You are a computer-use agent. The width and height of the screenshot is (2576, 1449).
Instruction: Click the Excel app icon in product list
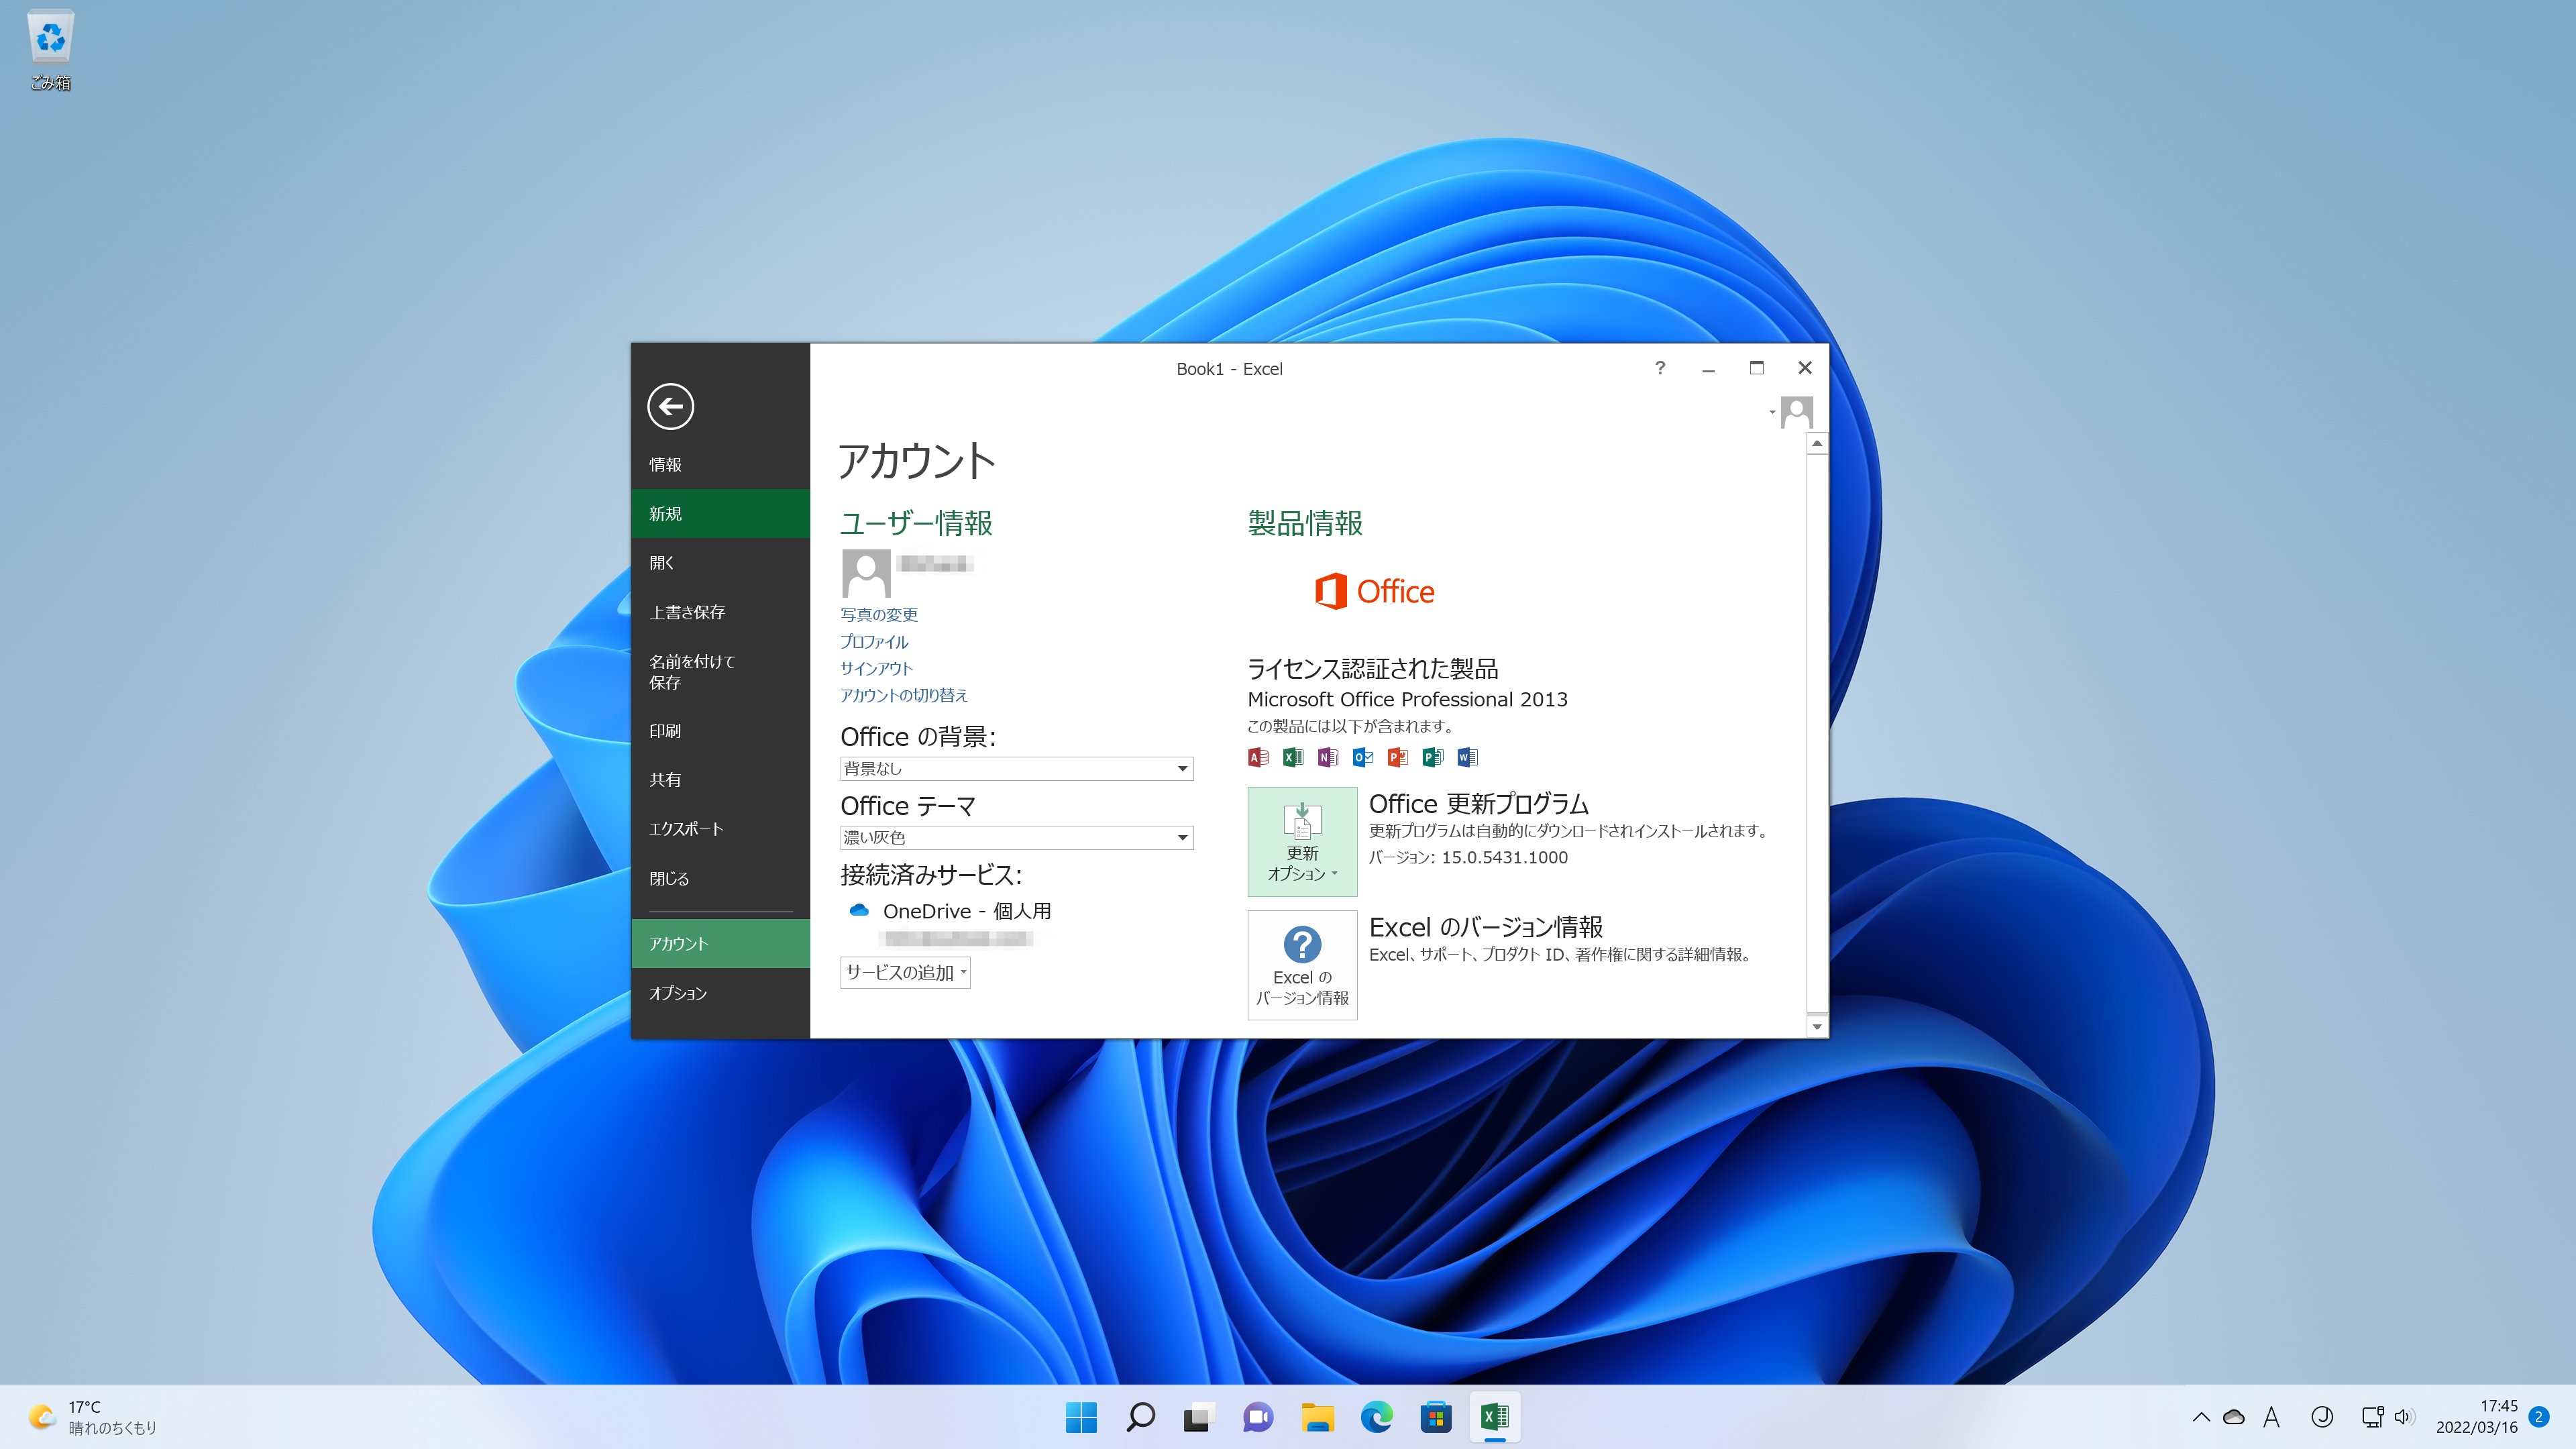click(x=1293, y=757)
